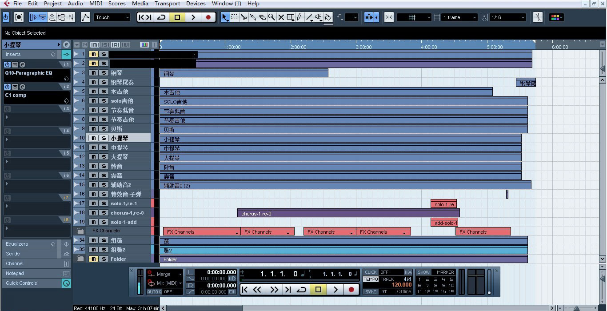The height and width of the screenshot is (311, 607).
Task: Select the Line tool
Action: [x=309, y=17]
